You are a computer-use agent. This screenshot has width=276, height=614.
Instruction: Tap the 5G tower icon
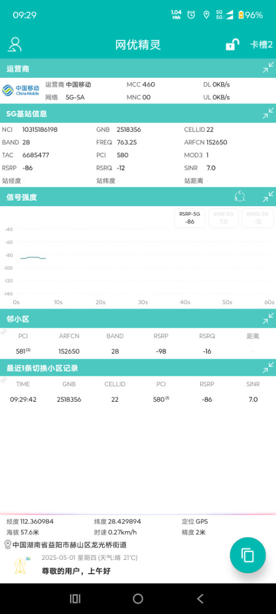tap(22, 565)
